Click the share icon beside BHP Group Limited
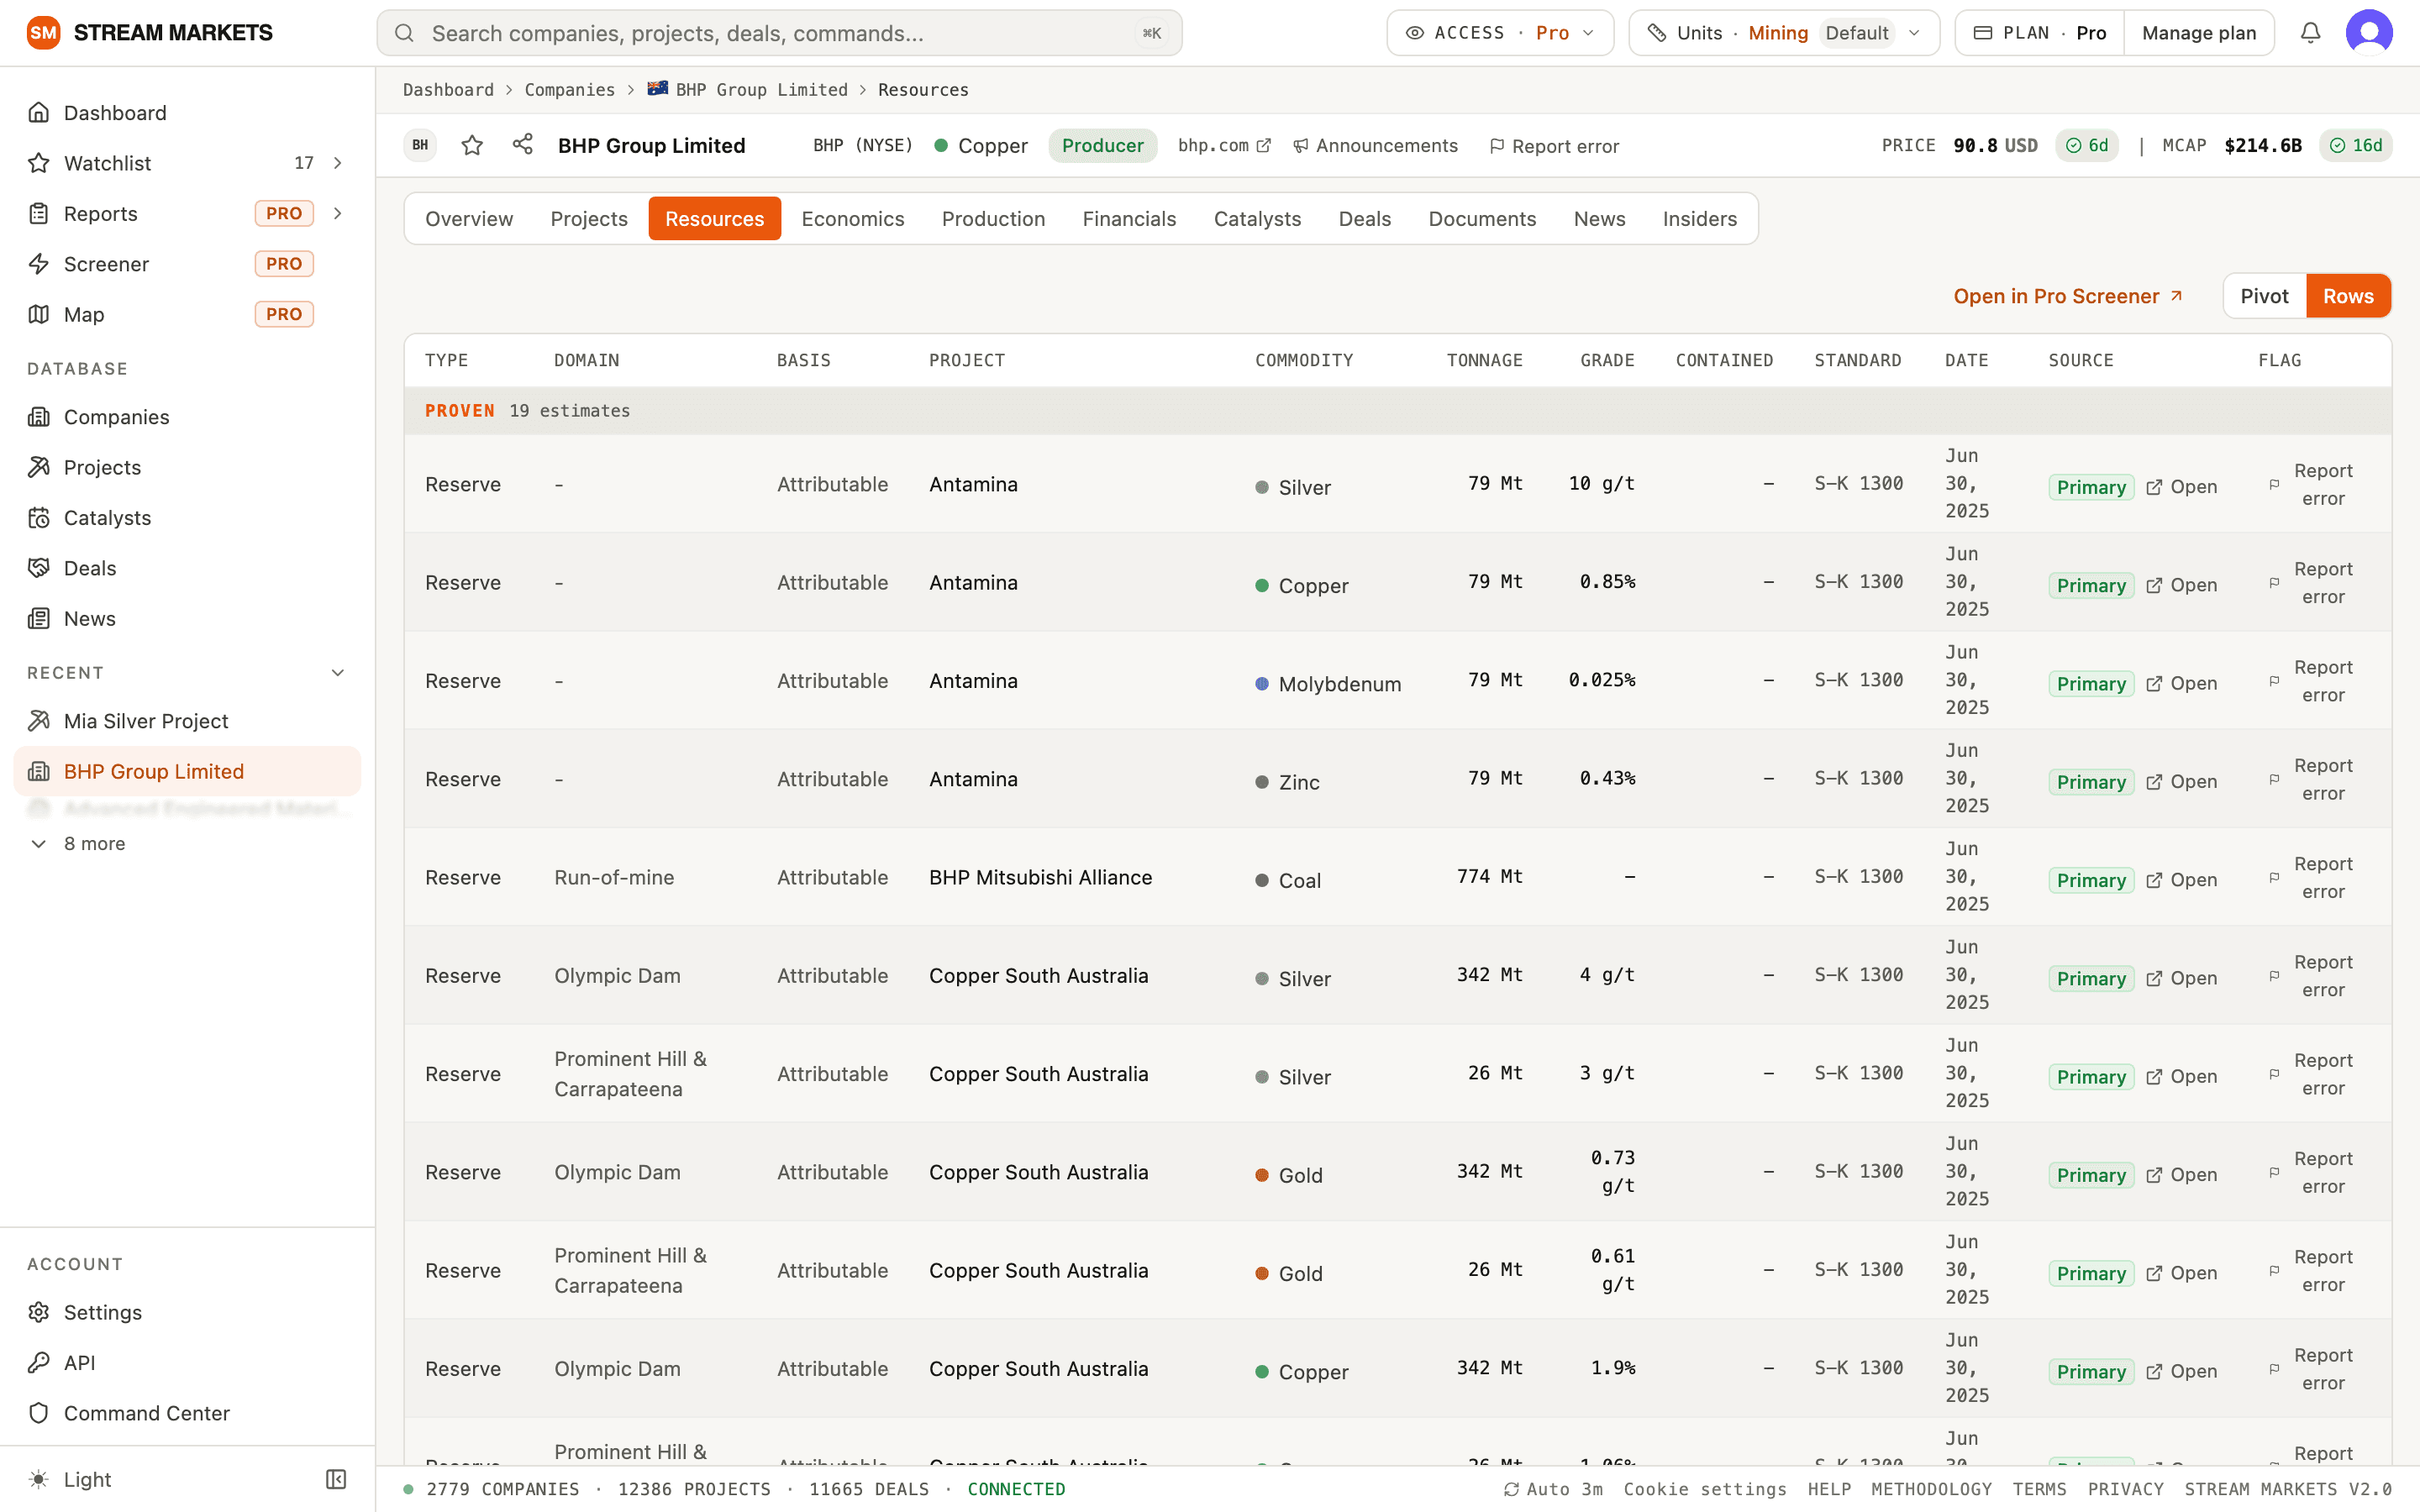 (x=522, y=145)
